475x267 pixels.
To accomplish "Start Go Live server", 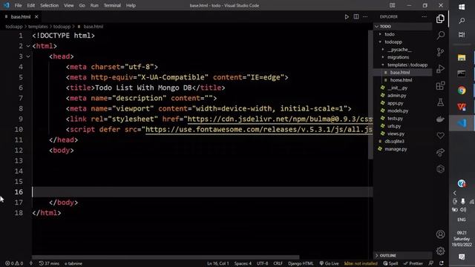I will point(329,263).
